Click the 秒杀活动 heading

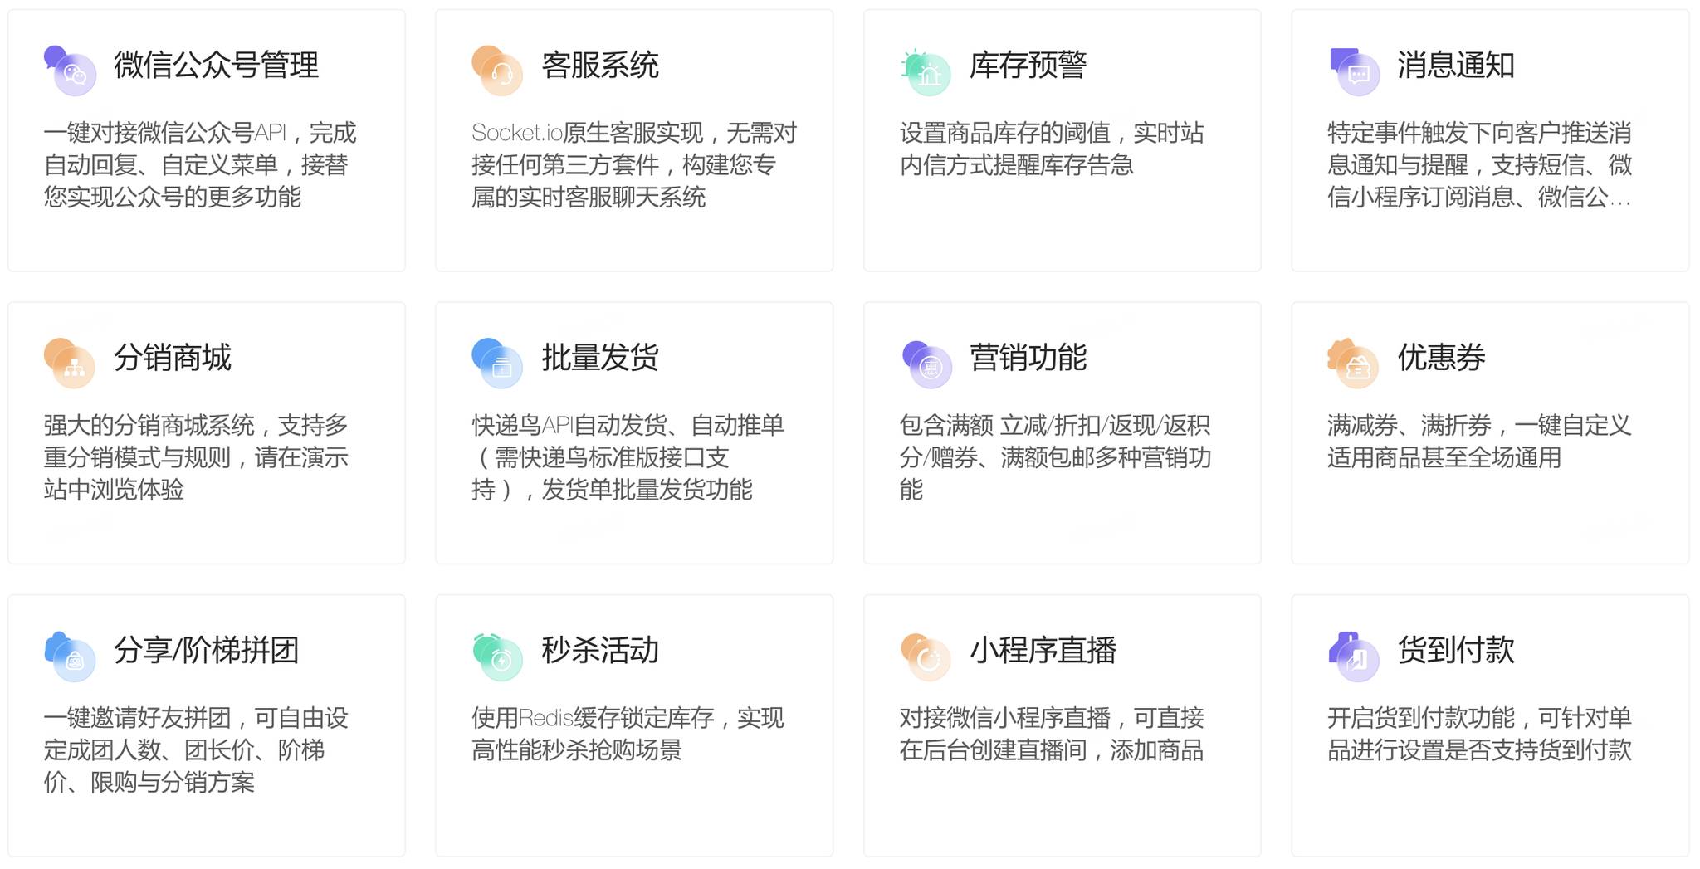coord(600,650)
